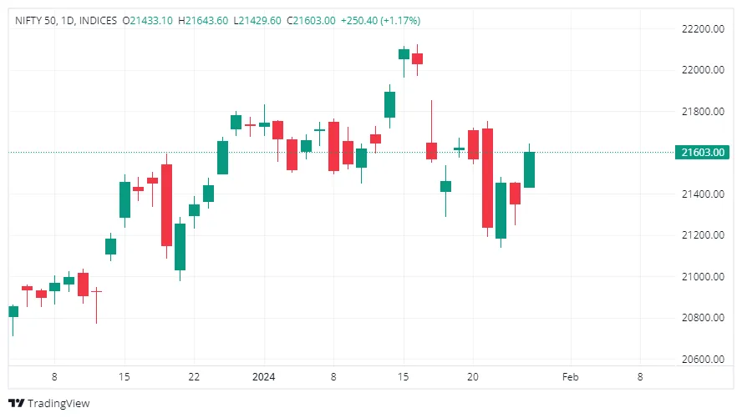The height and width of the screenshot is (418, 742).
Task: Click the first green candle at far left
Action: 13,311
